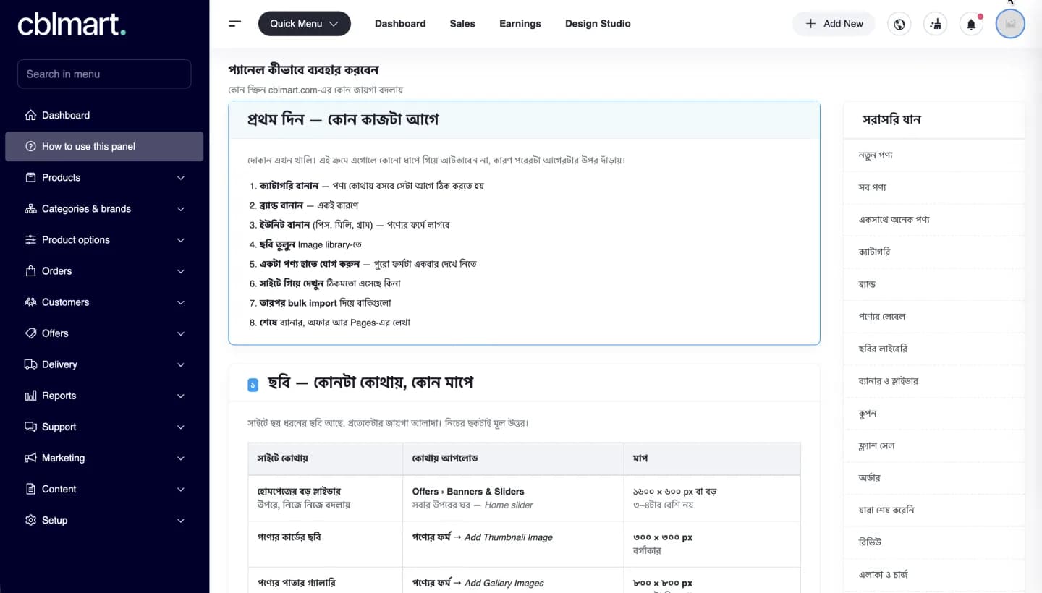Screen dimensions: 1042x593
Task: Jump to রিভিউ section link
Action: (x=933, y=542)
